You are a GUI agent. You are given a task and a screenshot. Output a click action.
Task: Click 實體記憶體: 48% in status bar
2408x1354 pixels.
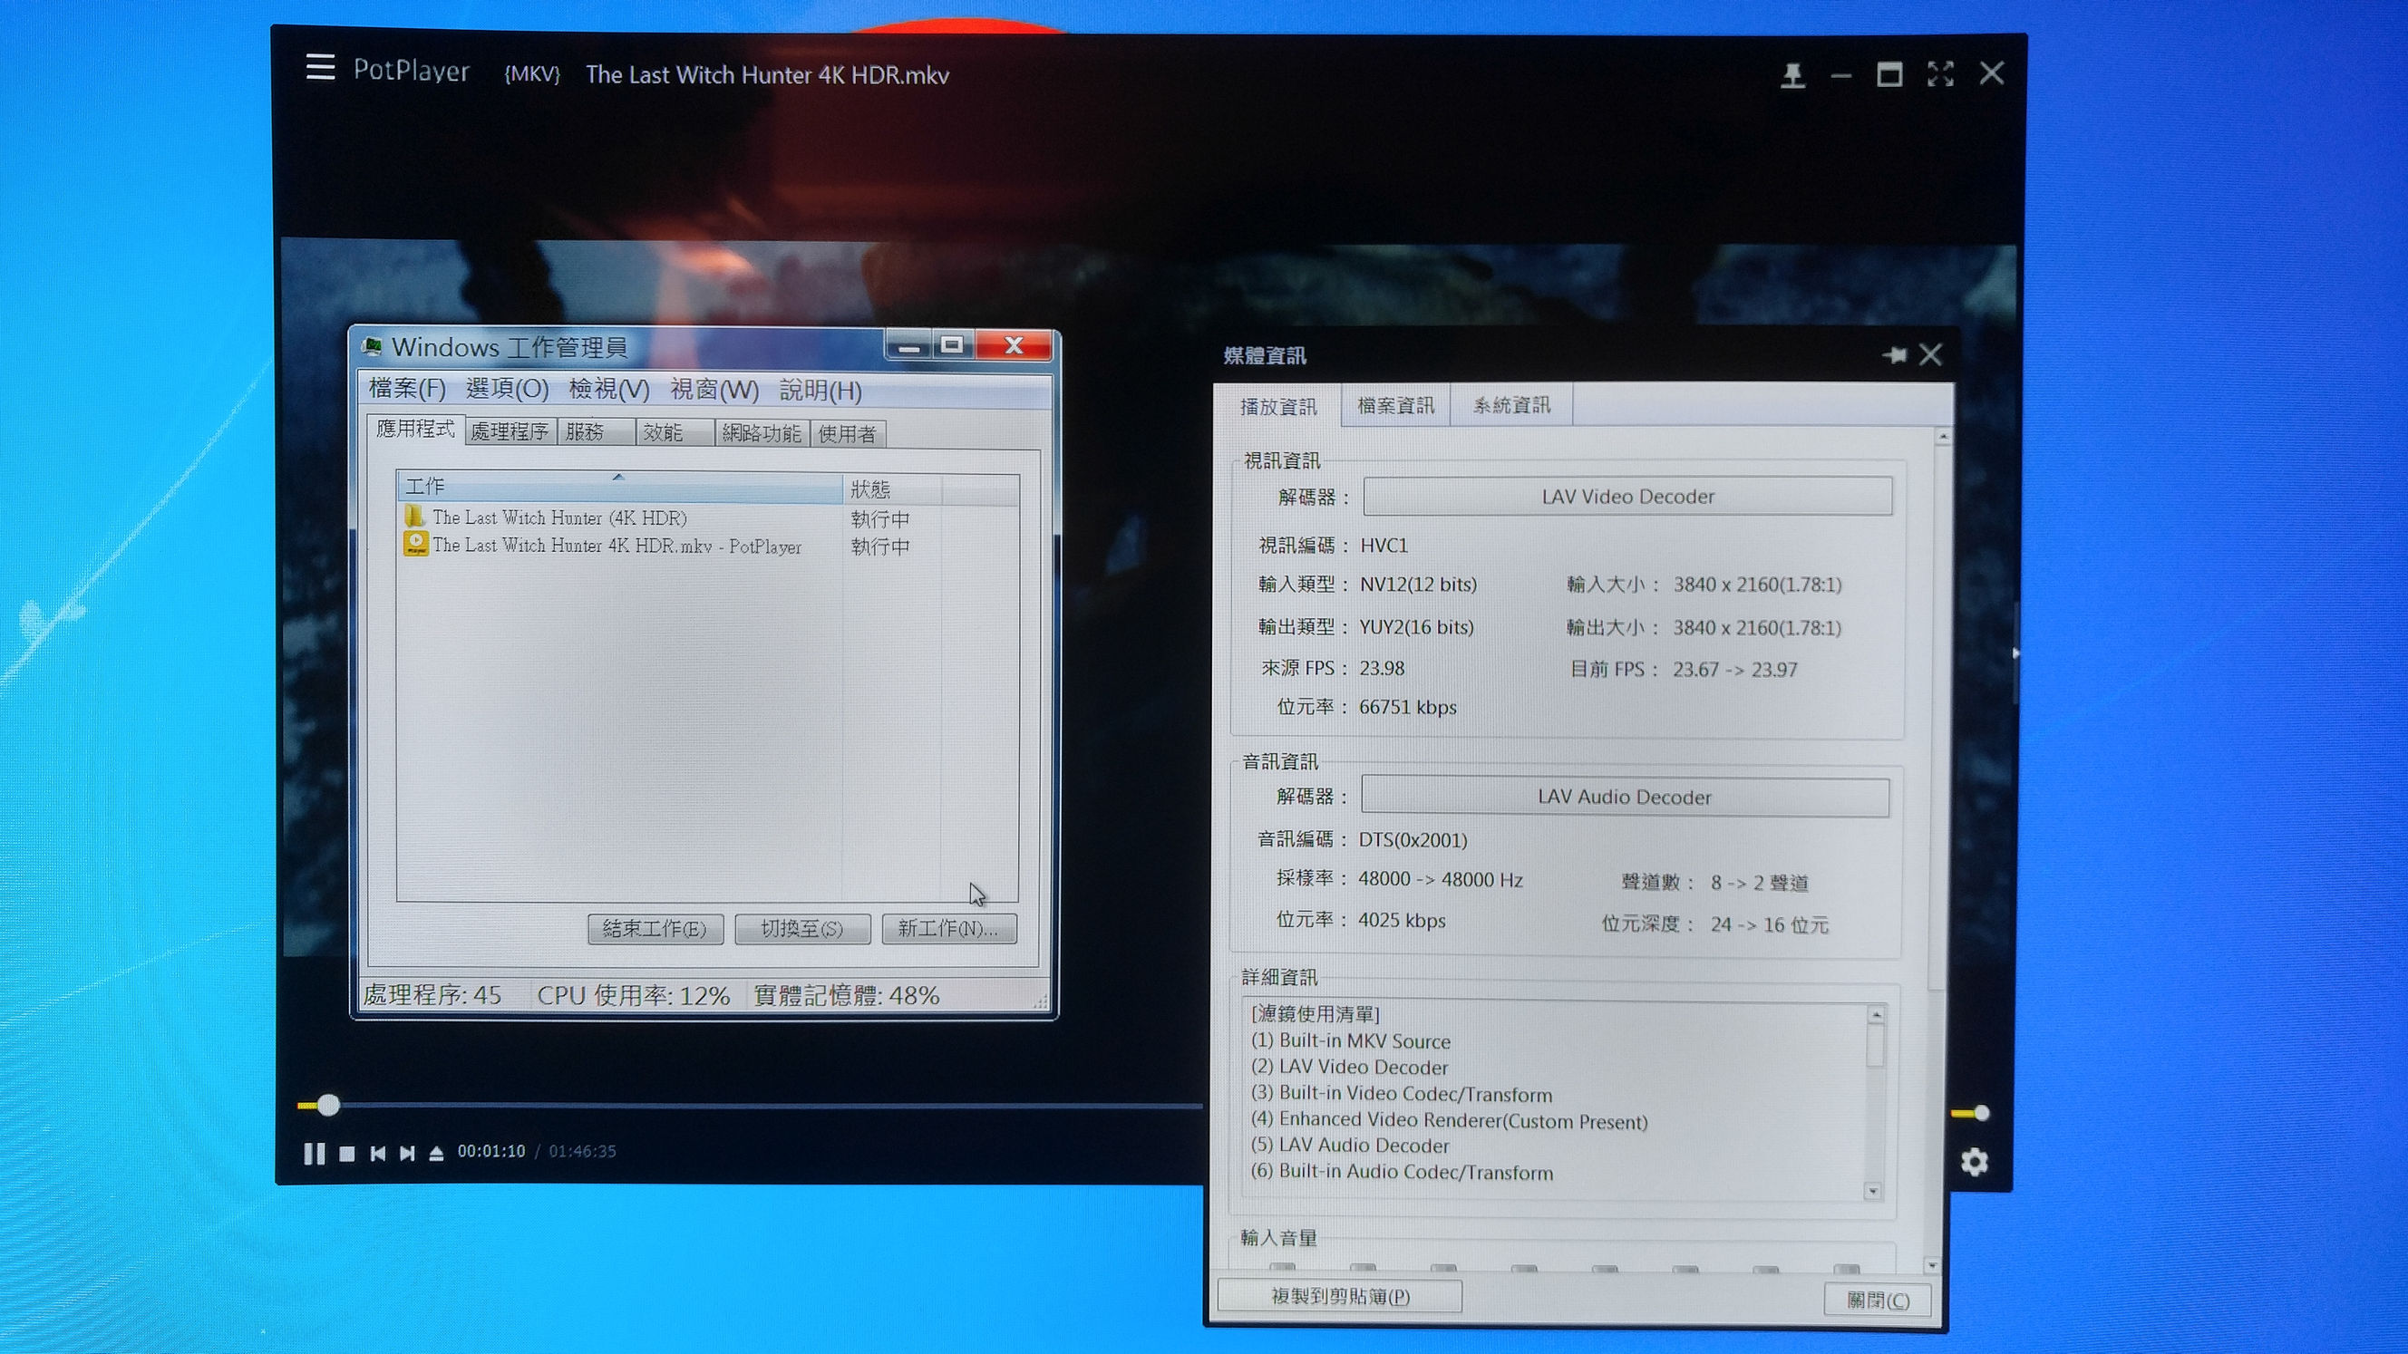click(846, 995)
